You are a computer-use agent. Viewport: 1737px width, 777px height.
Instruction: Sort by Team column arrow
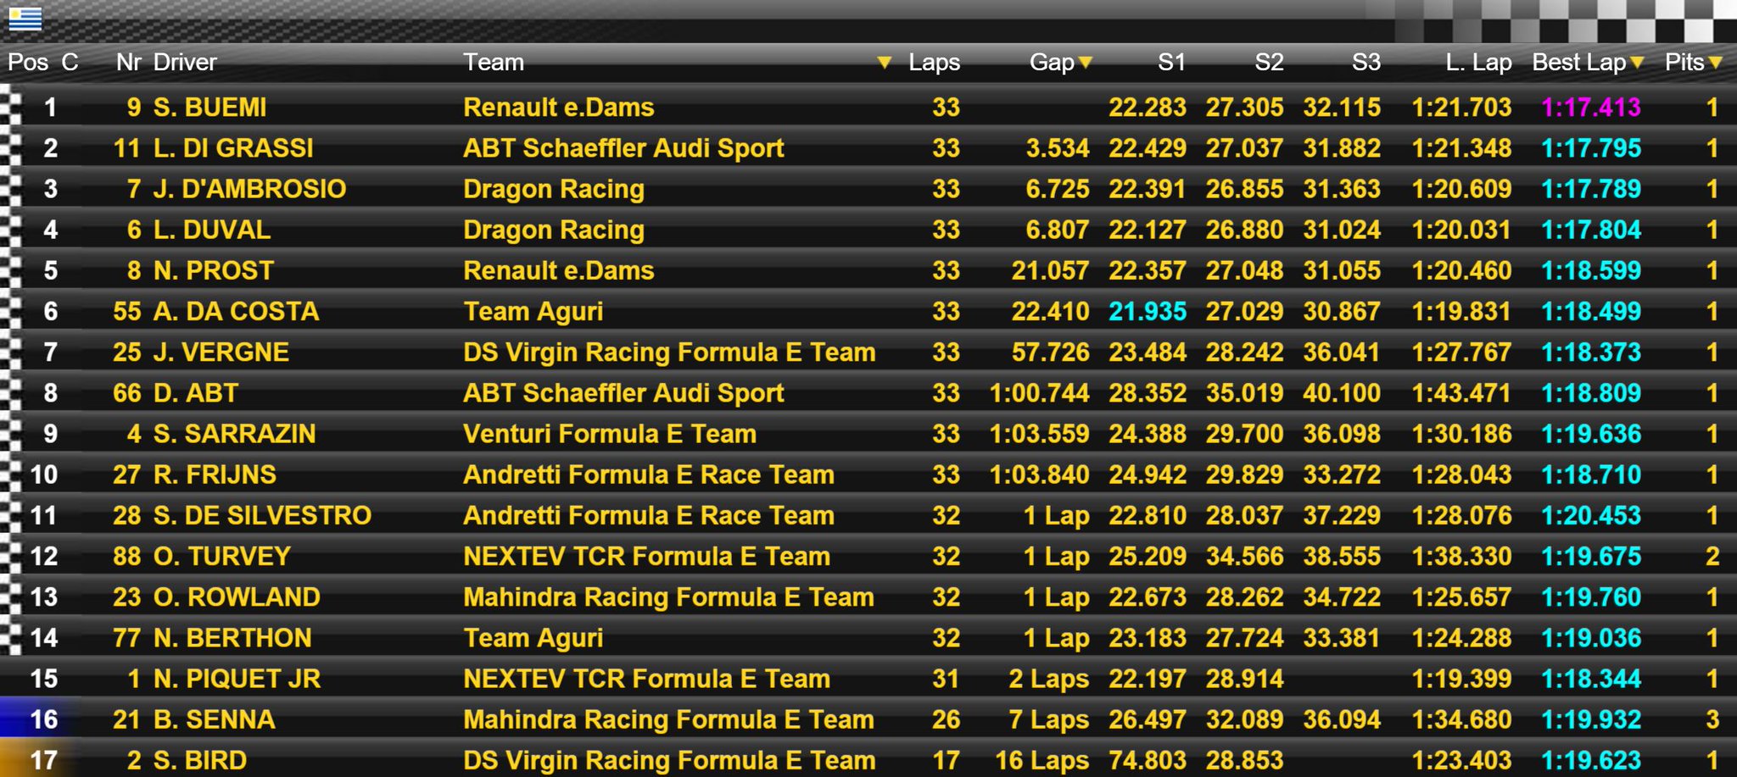pos(884,63)
